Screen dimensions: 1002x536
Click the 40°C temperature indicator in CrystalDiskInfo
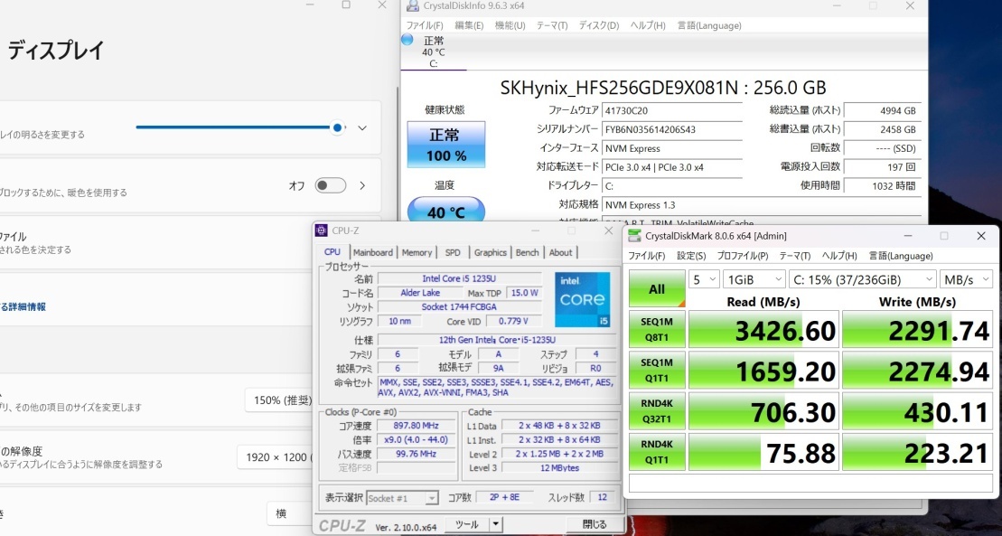coord(446,212)
